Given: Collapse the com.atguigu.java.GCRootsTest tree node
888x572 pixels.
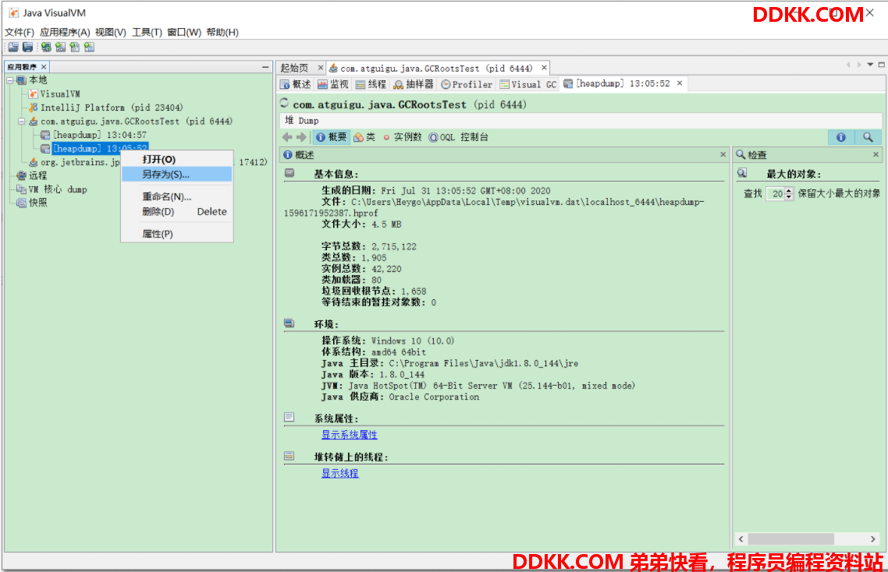Looking at the screenshot, I should (22, 121).
